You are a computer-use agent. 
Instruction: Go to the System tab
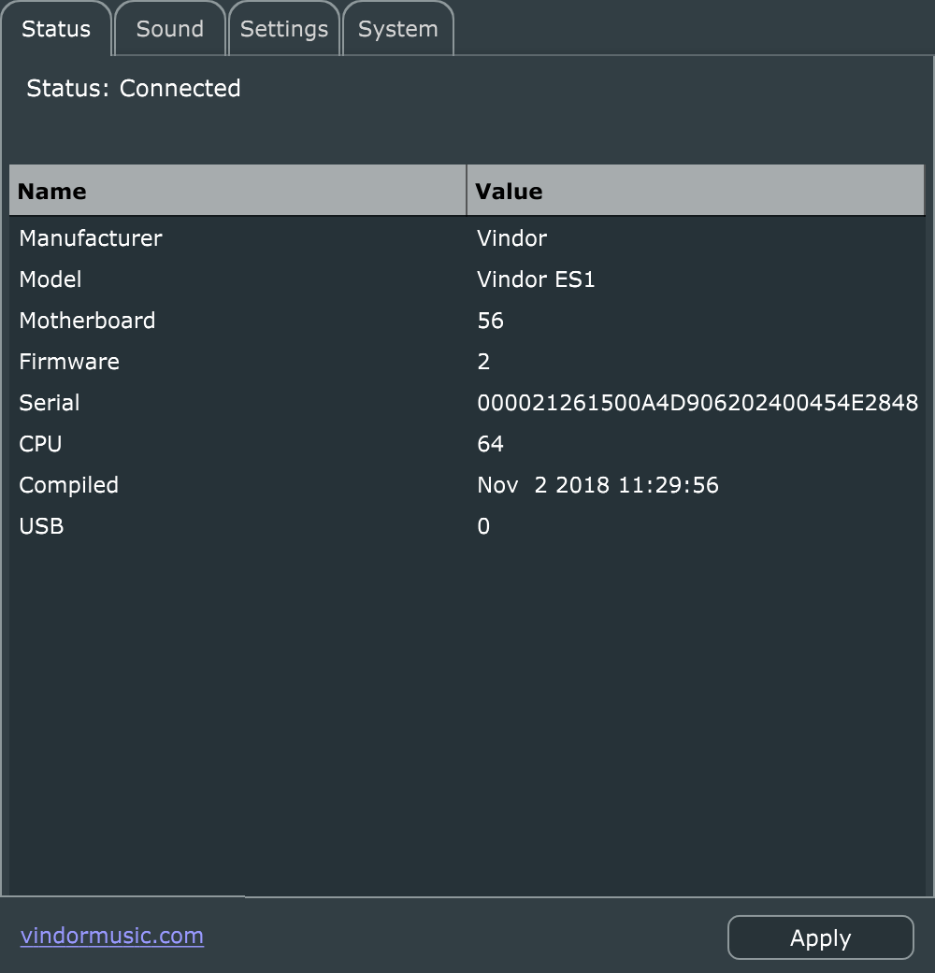[x=397, y=29]
